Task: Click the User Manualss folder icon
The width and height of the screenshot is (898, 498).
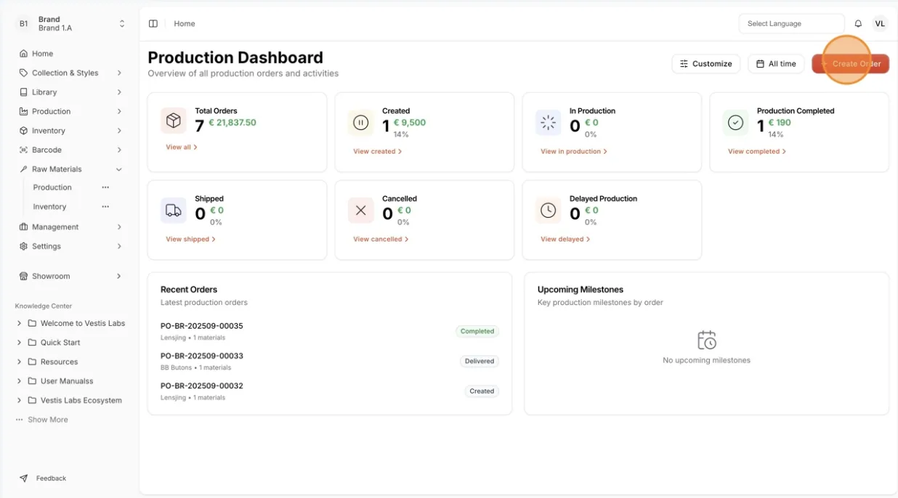Action: pyautogui.click(x=32, y=381)
